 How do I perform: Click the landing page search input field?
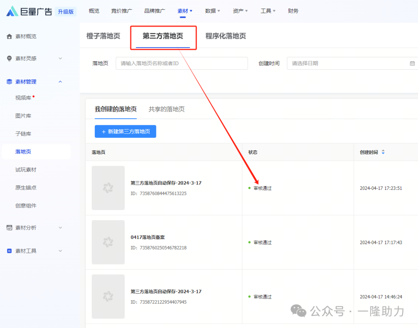[x=182, y=63]
